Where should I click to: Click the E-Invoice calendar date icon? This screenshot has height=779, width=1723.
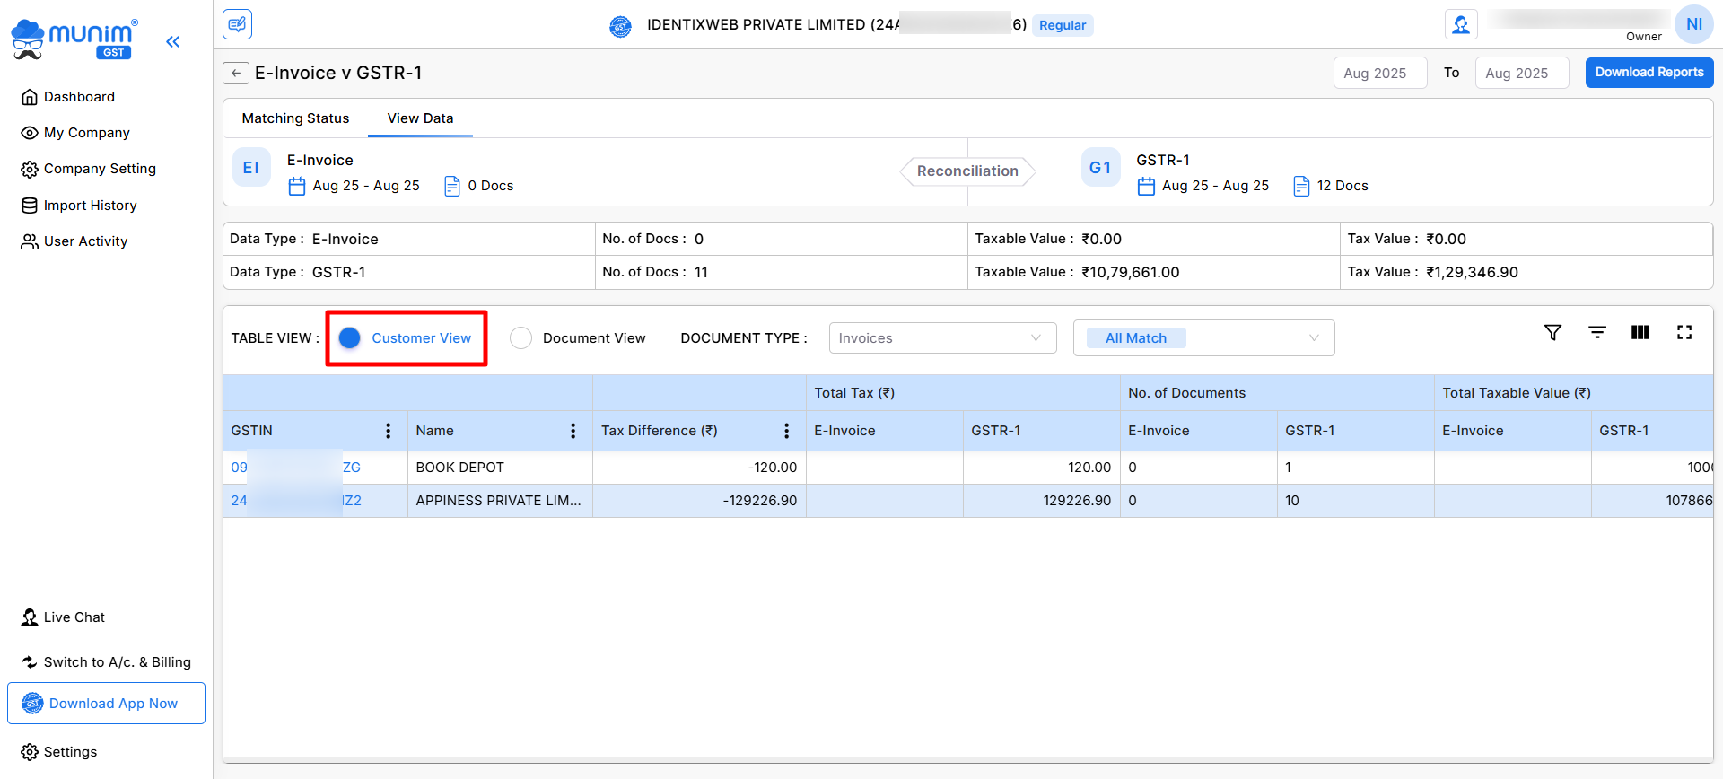tap(297, 186)
